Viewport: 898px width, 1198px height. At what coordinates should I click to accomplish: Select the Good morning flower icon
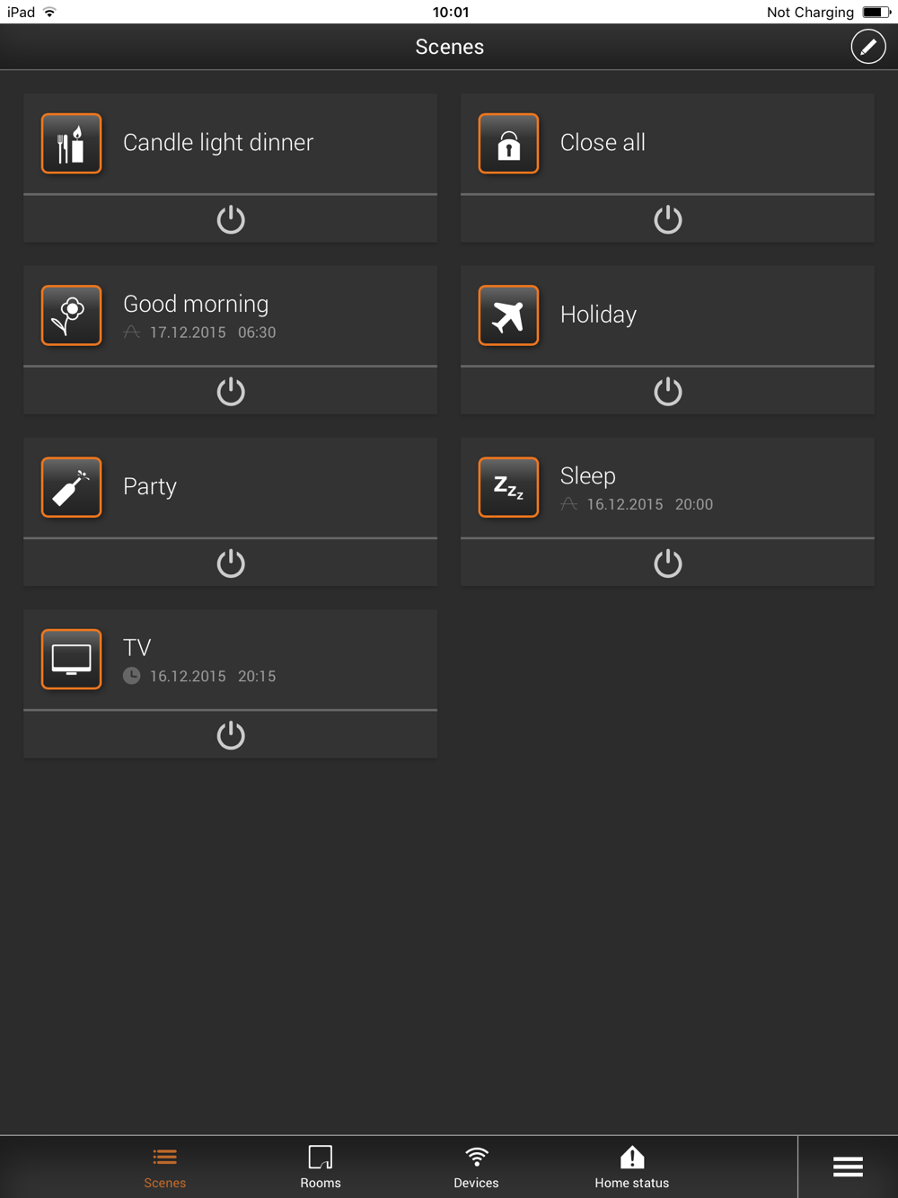tap(71, 315)
